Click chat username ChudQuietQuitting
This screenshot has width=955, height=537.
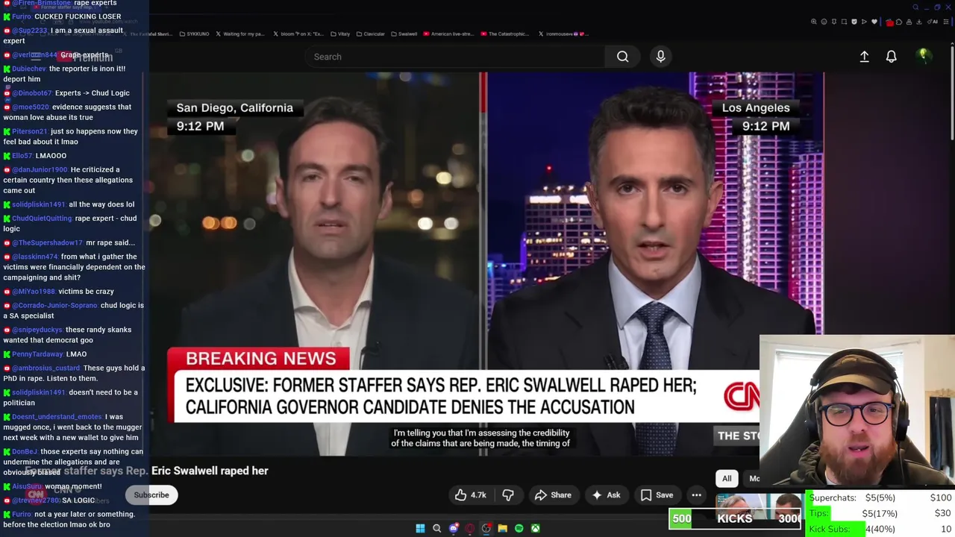tap(42, 219)
